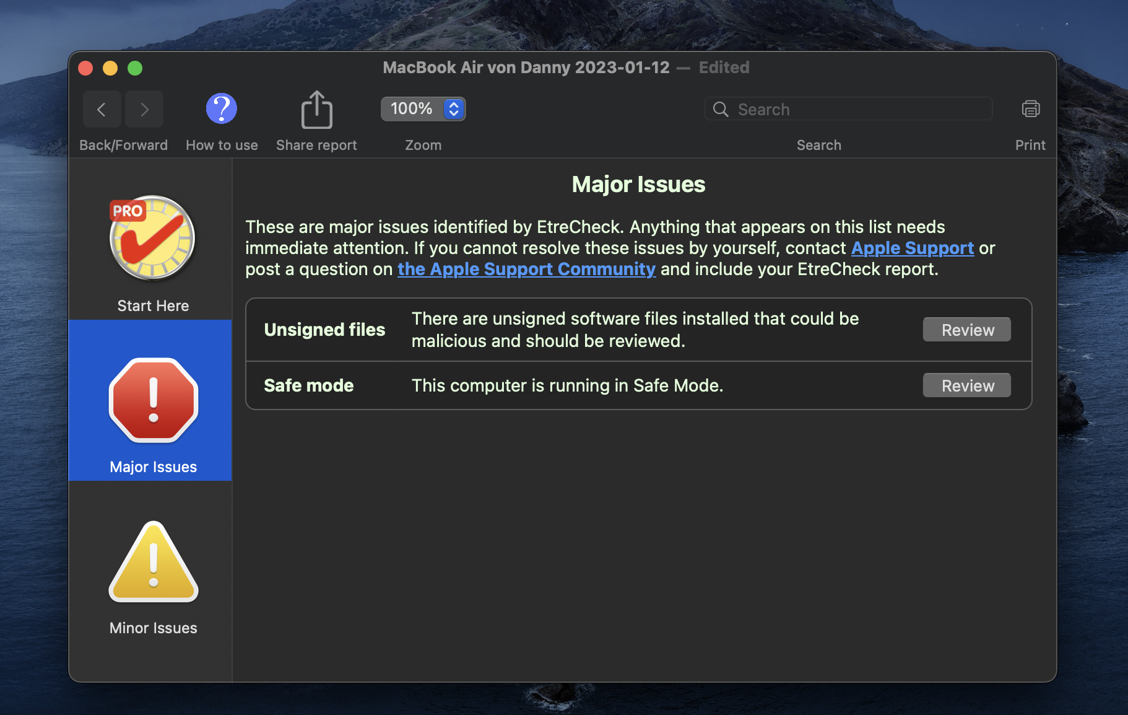
Task: Click the unsigned software files description text
Action: click(635, 330)
